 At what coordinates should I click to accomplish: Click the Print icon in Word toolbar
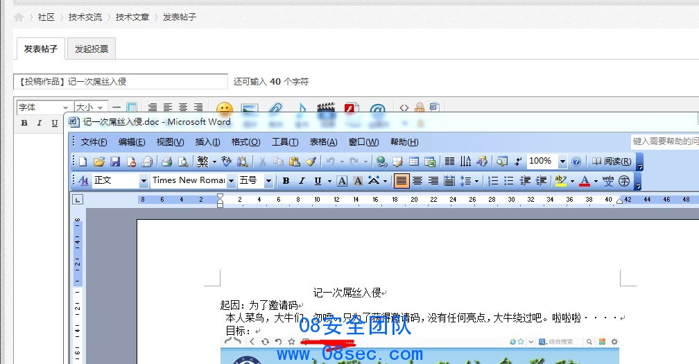[x=166, y=162]
